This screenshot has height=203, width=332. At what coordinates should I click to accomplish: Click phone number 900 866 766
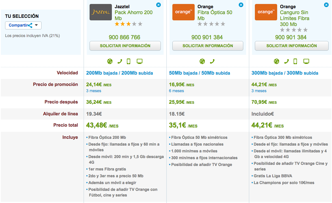pyautogui.click(x=125, y=37)
